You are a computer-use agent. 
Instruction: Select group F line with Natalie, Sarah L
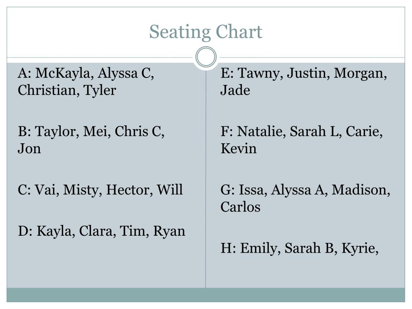coord(302,132)
